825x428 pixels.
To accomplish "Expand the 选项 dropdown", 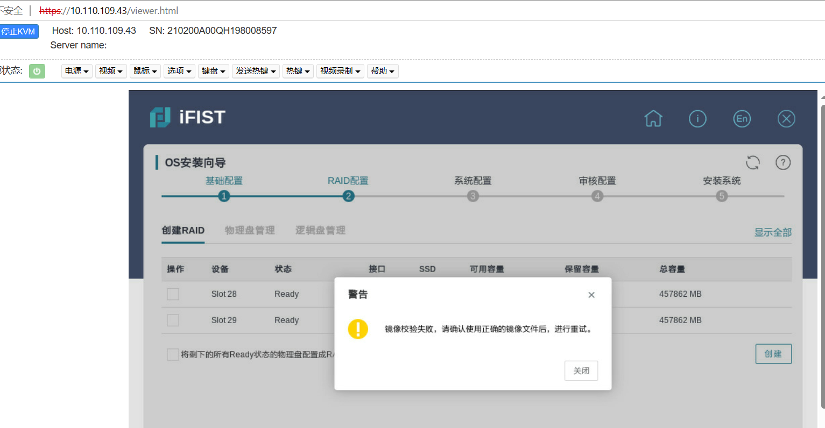I will coord(179,71).
